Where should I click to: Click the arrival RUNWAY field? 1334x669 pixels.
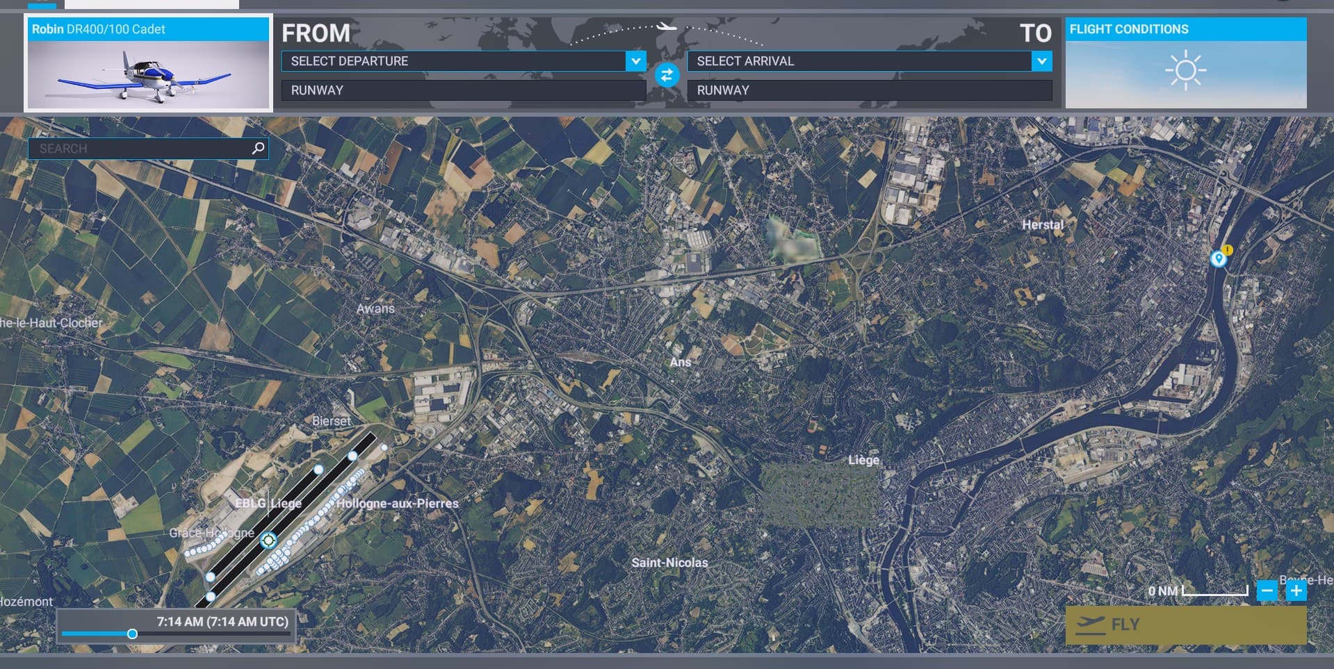click(869, 90)
